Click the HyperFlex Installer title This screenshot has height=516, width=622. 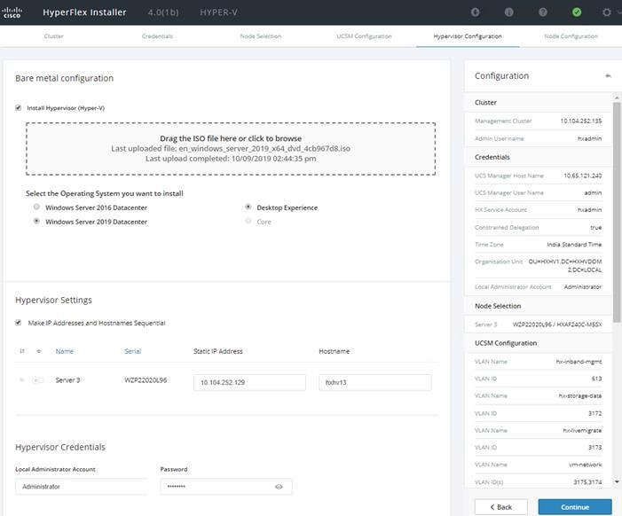(x=84, y=12)
